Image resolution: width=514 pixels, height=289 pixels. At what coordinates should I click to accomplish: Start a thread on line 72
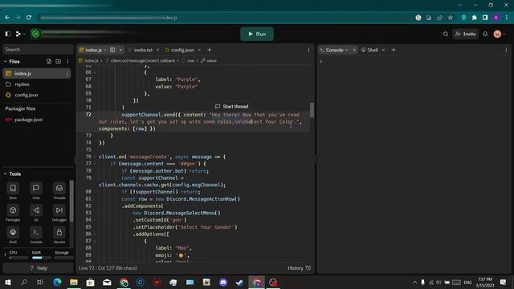click(x=232, y=107)
